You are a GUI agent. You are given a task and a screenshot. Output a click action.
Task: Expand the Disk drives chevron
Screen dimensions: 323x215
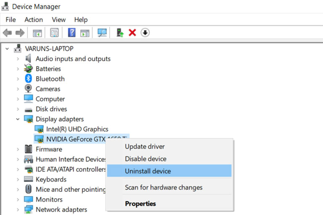tap(18, 109)
